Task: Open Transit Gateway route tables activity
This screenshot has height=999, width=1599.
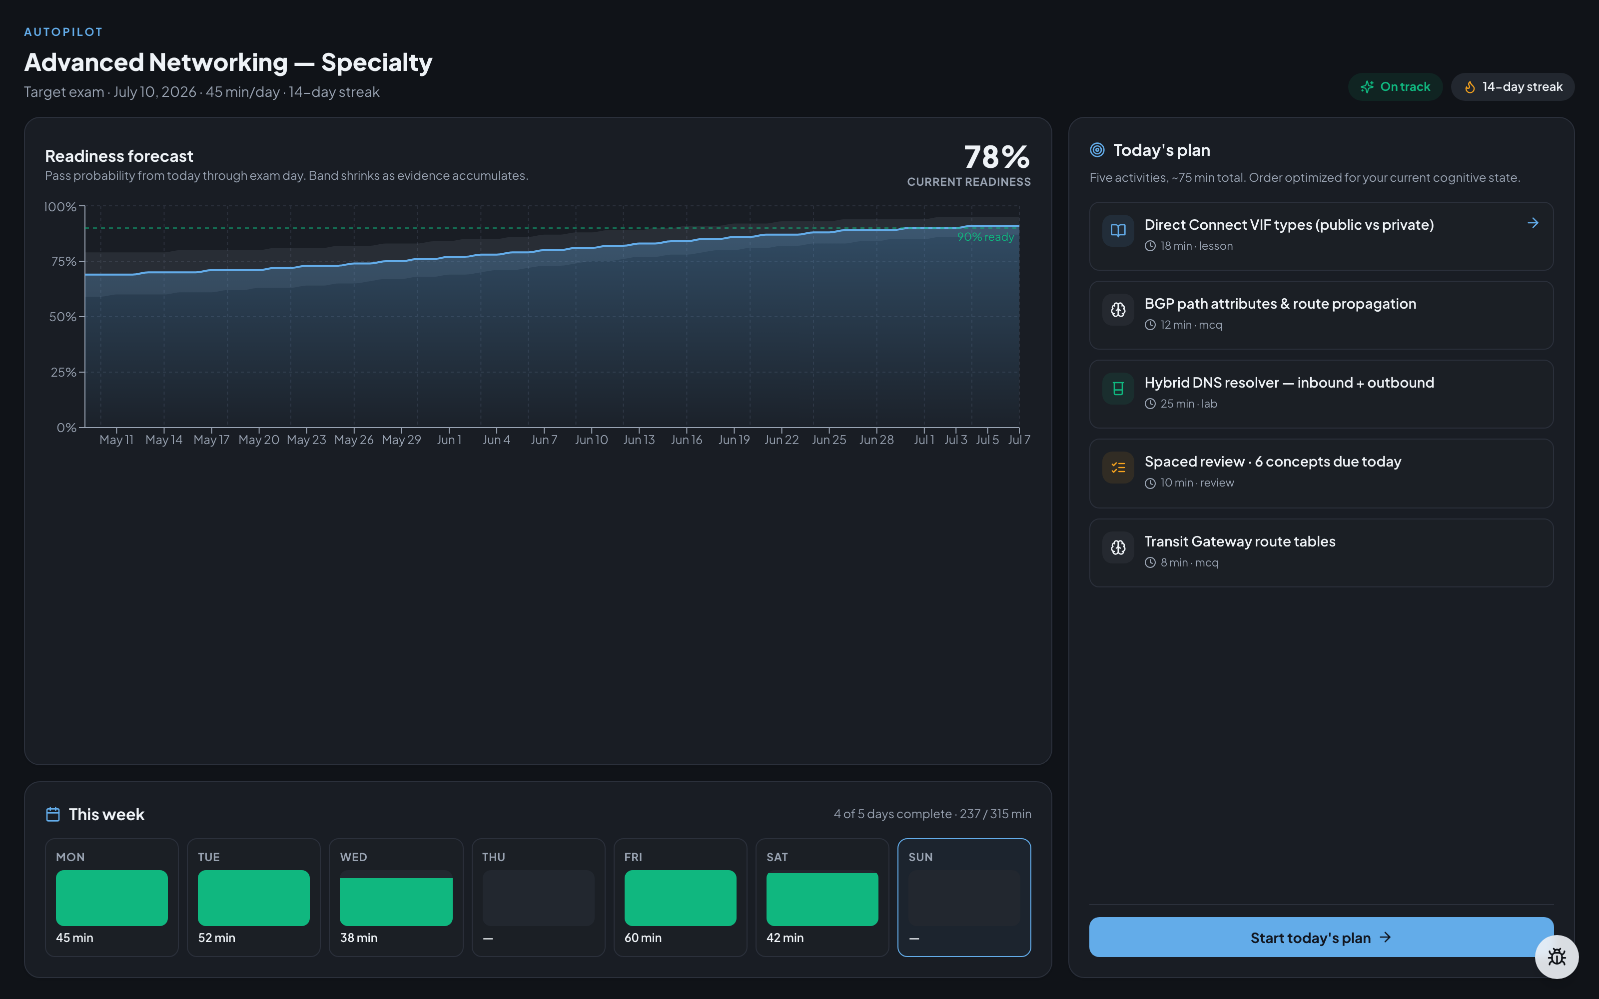Action: (1321, 552)
